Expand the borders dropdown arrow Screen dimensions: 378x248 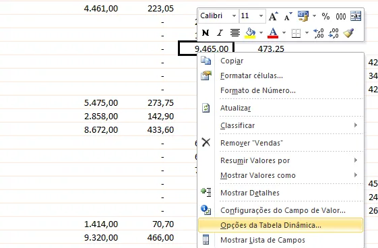[x=307, y=33]
